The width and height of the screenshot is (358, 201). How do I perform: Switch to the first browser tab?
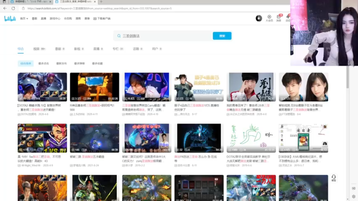[31, 2]
